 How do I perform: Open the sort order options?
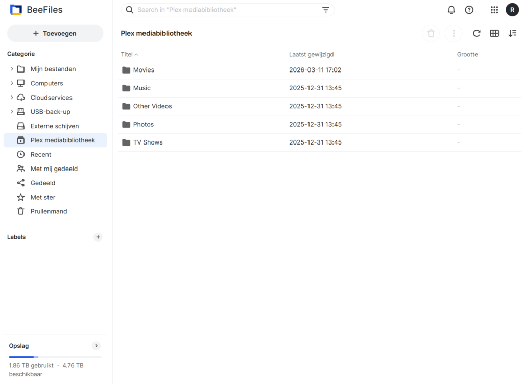[512, 33]
